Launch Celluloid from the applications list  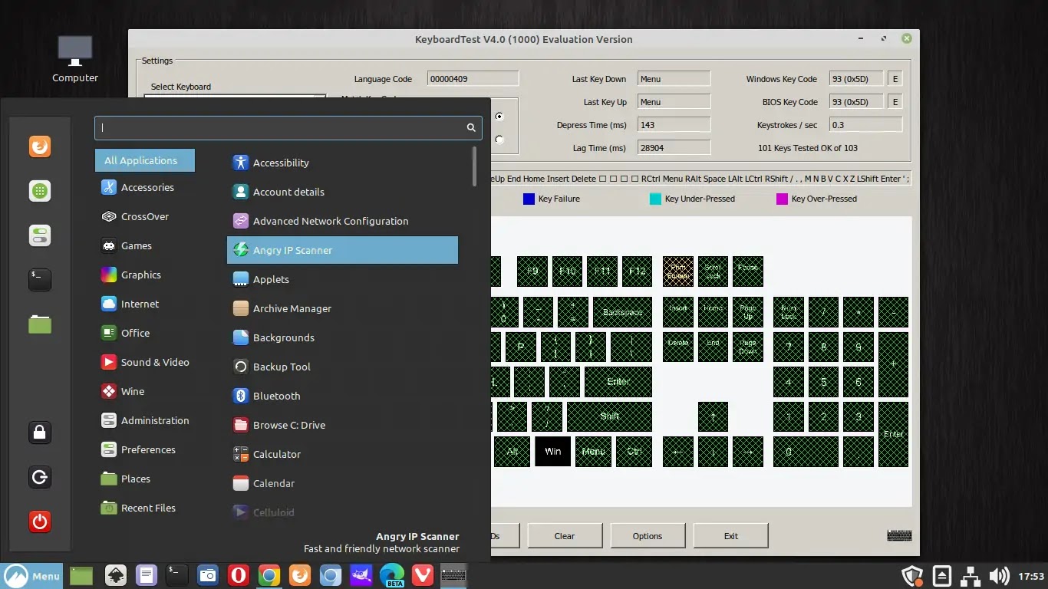342,512
